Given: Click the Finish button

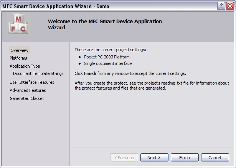Looking at the screenshot, I should (185, 158).
